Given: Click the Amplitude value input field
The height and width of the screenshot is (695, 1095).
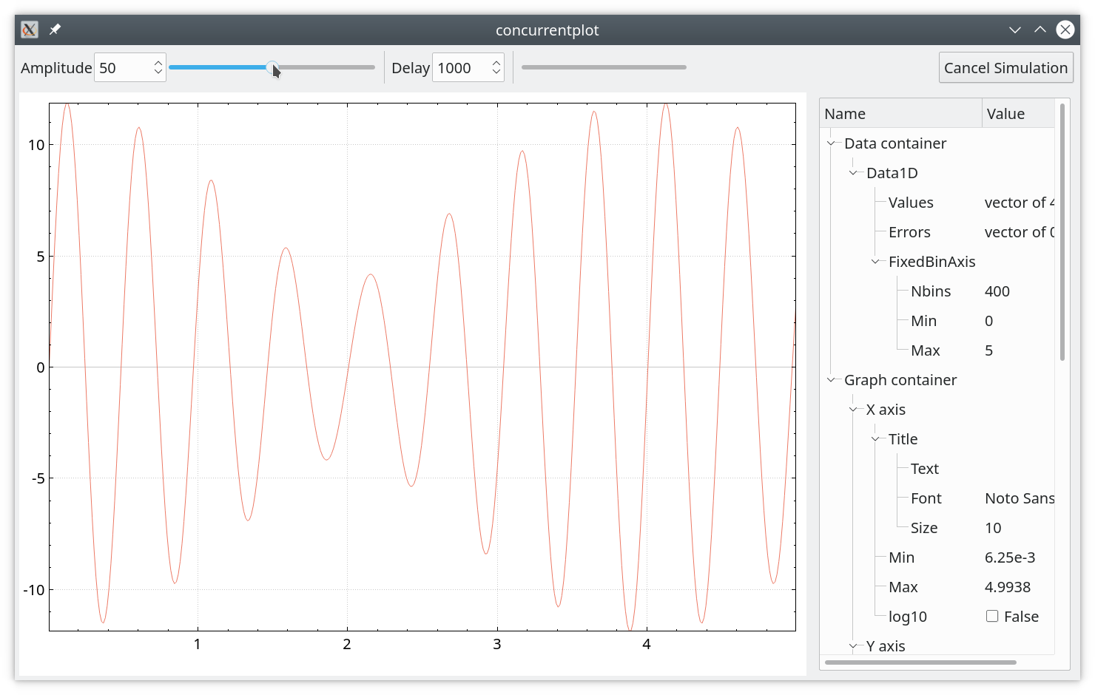Looking at the screenshot, I should point(123,67).
